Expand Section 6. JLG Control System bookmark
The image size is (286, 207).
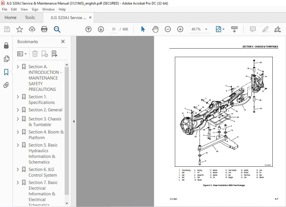pos(18,170)
